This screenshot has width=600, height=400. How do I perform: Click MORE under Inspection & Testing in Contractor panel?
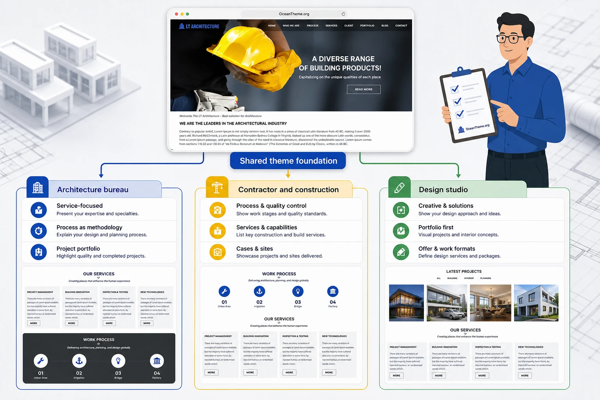click(289, 372)
